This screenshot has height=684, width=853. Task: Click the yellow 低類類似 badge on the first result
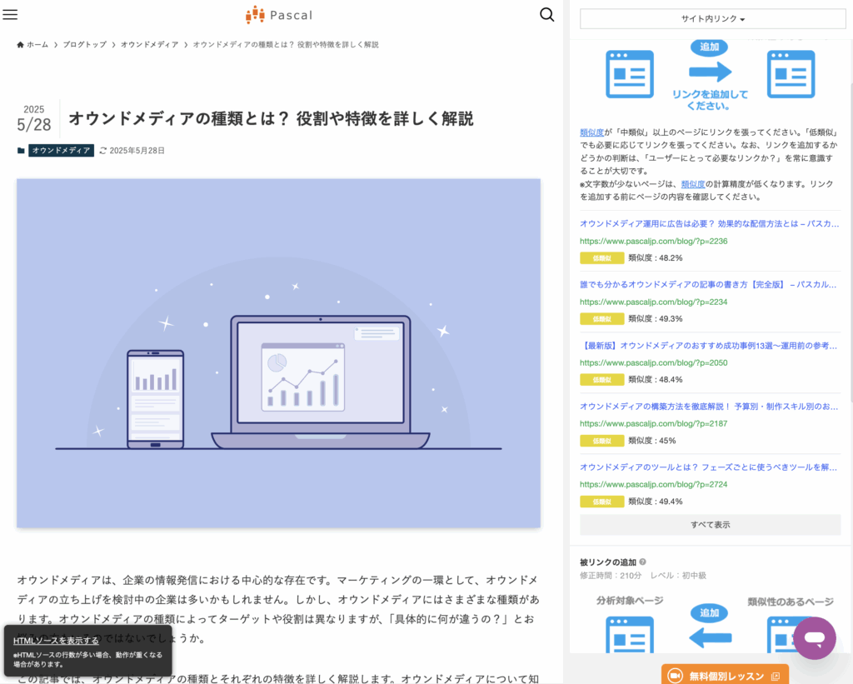pos(601,257)
